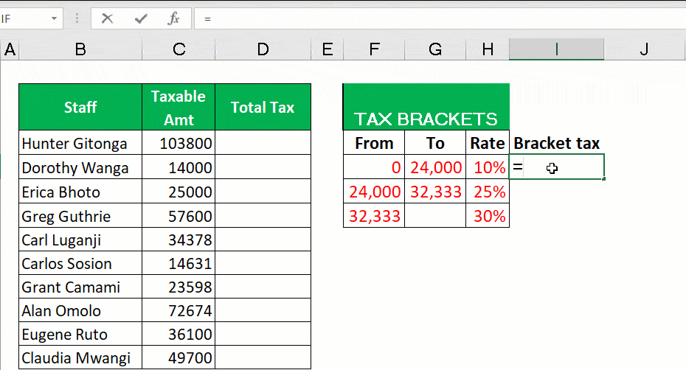The height and width of the screenshot is (370, 686).
Task: Select column E header
Action: [328, 49]
